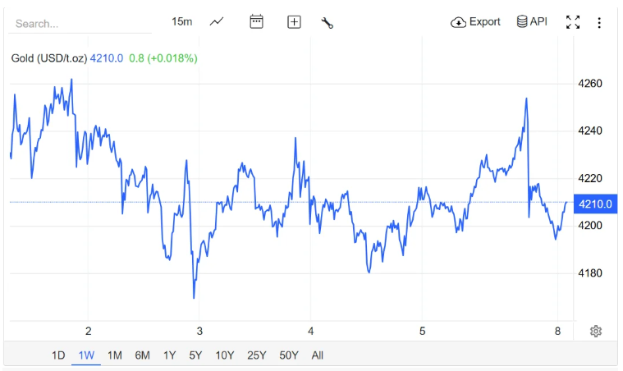Switch to the 6M range
The width and height of the screenshot is (623, 371).
[143, 355]
